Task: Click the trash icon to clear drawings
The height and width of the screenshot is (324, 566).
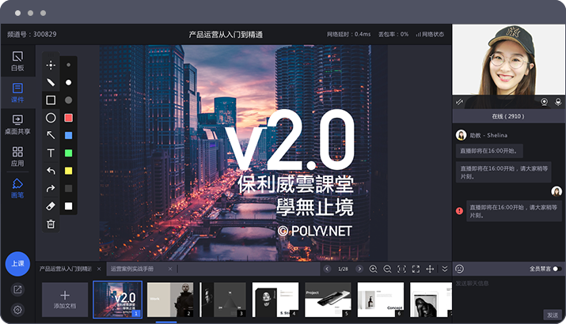Action: pyautogui.click(x=51, y=224)
